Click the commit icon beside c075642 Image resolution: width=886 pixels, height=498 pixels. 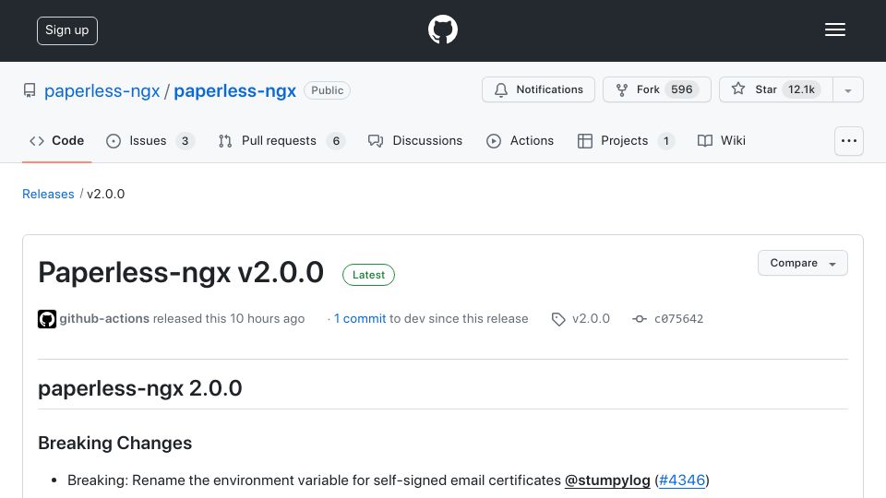(x=639, y=319)
